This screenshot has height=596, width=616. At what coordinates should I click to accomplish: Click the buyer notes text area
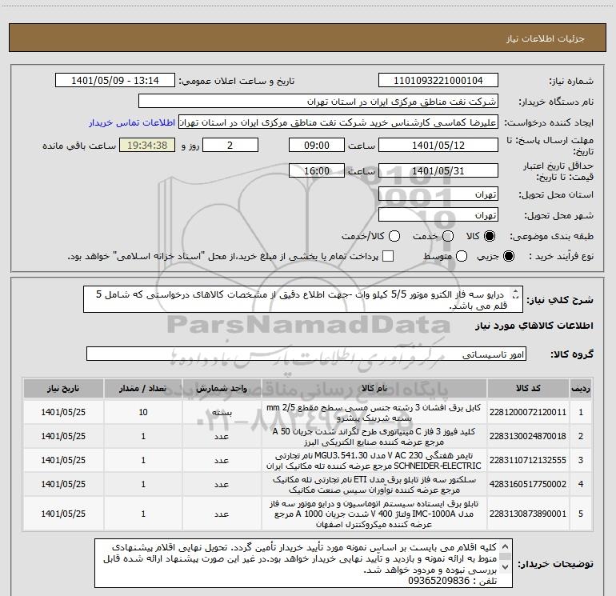(x=303, y=563)
